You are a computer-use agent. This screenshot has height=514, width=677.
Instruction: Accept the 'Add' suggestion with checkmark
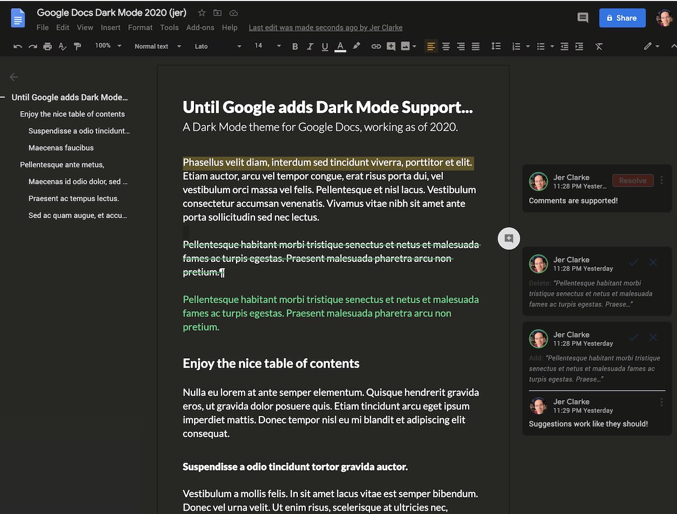coord(634,338)
